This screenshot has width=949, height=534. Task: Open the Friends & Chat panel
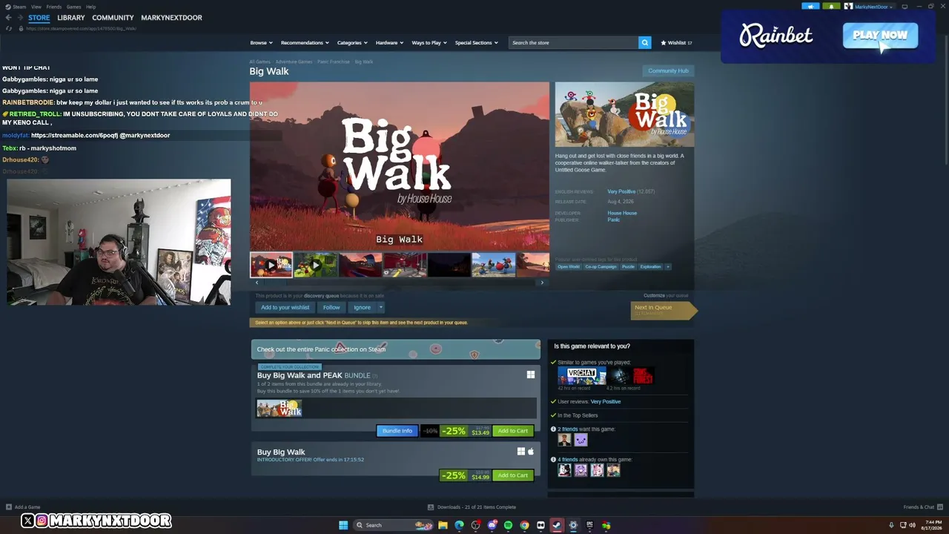point(922,507)
